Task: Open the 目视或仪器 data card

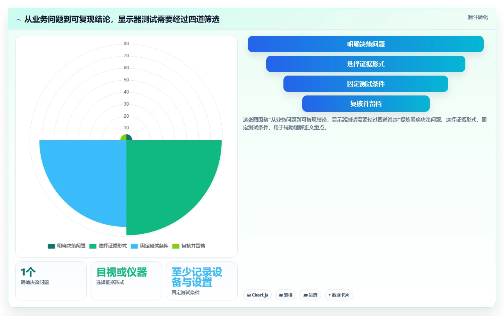Action: coord(126,281)
